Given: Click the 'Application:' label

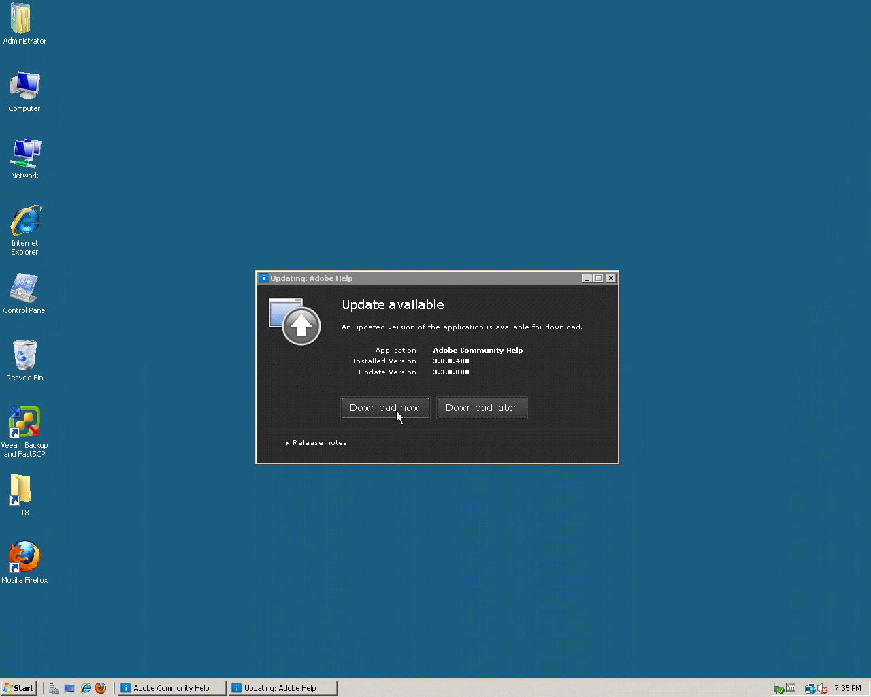Looking at the screenshot, I should click(397, 351).
